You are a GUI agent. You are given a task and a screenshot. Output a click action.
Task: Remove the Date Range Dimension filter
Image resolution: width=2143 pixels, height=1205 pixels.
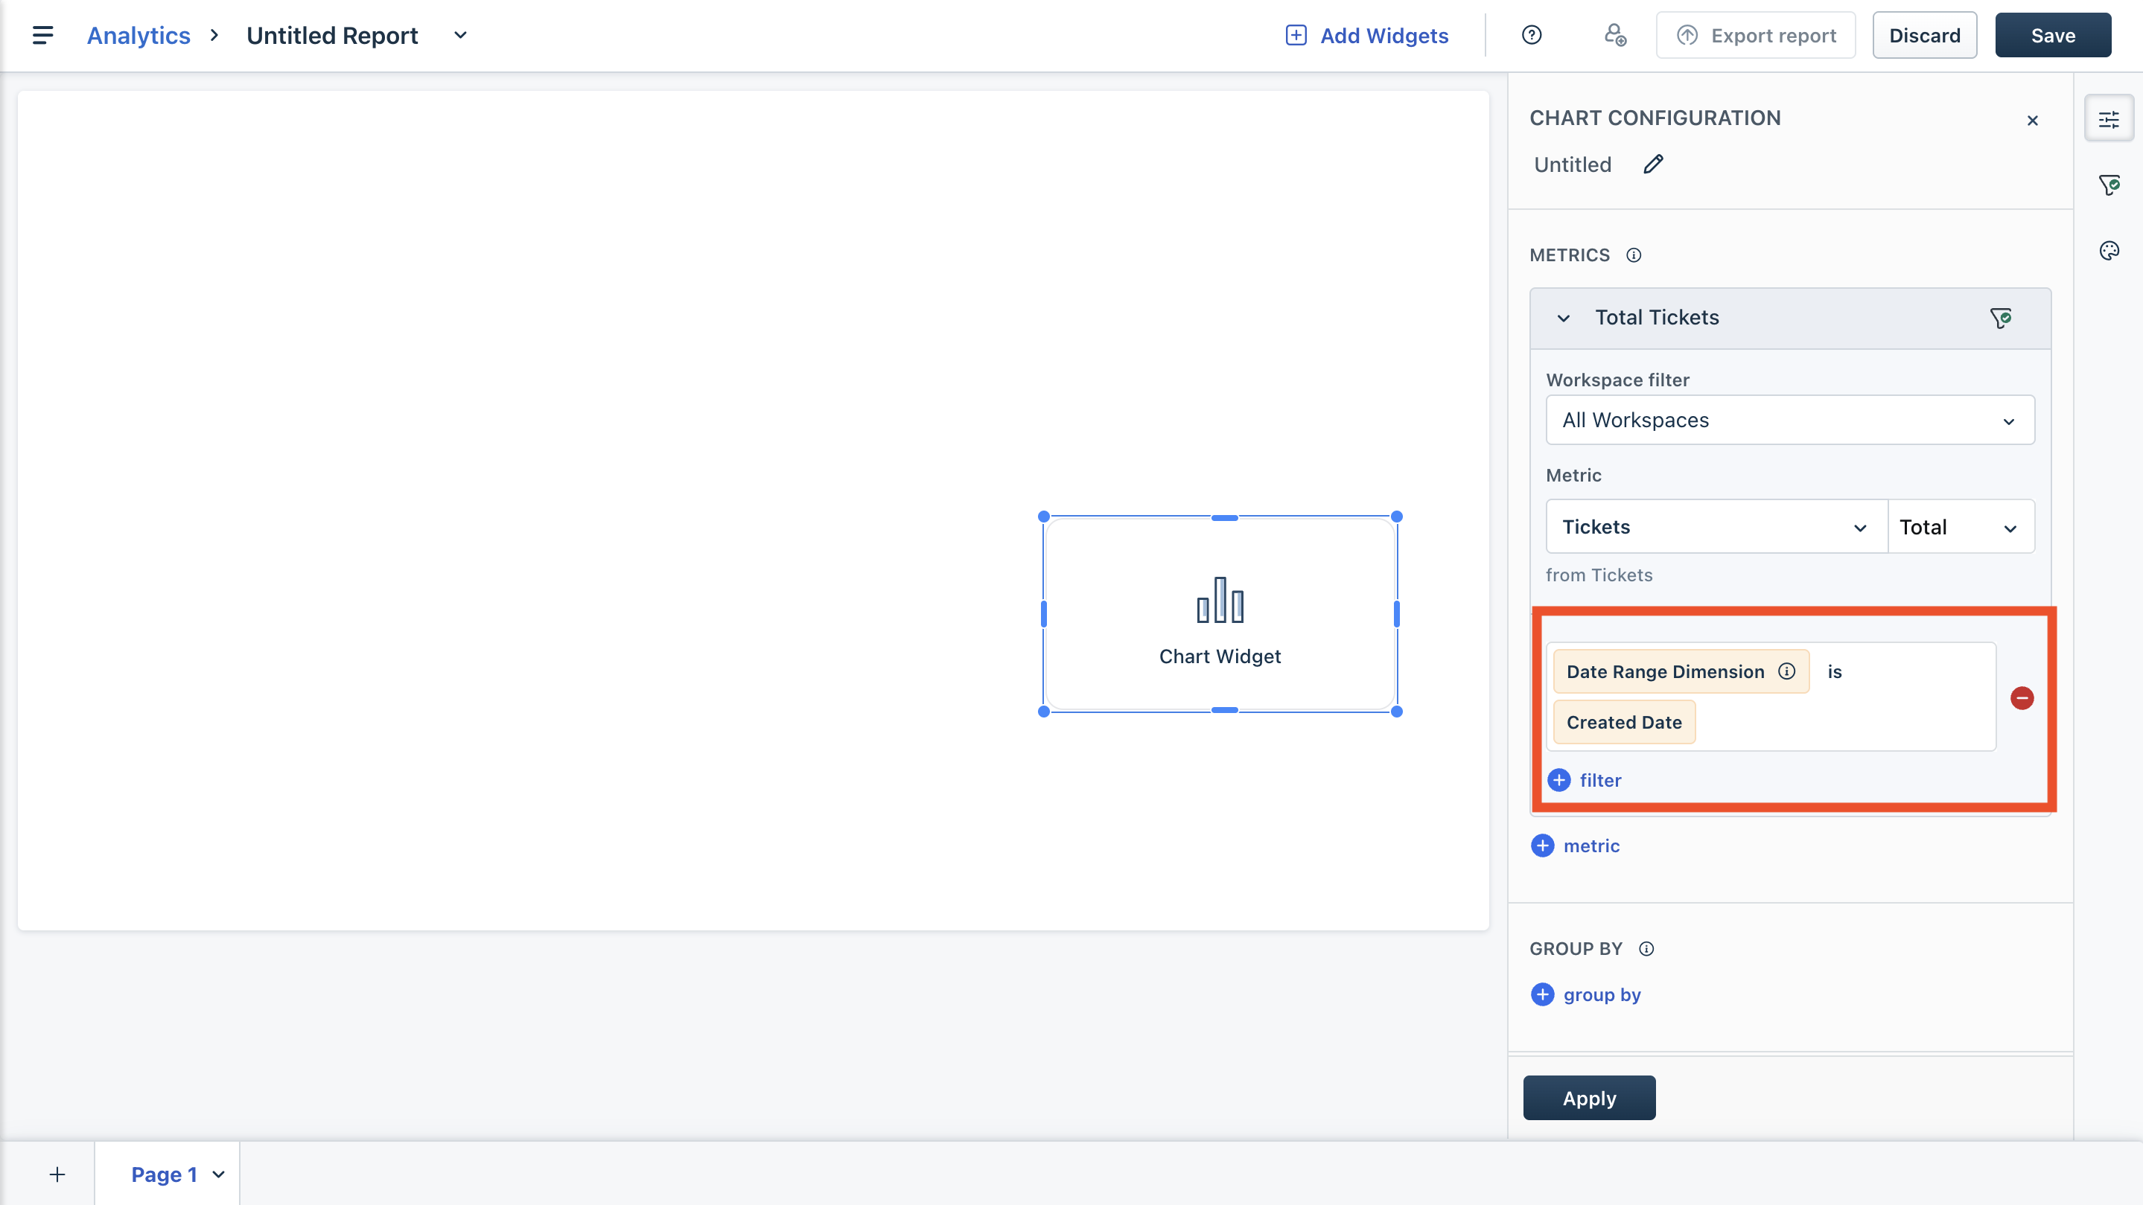click(x=2022, y=697)
